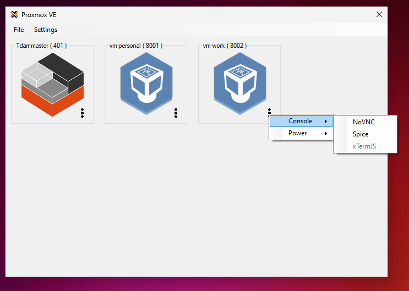Select the Console context menu entry
Image resolution: width=409 pixels, height=291 pixels.
[x=301, y=121]
